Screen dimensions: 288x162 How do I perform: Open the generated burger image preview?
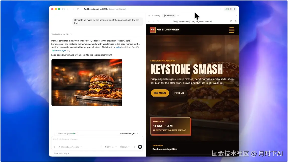87,83
